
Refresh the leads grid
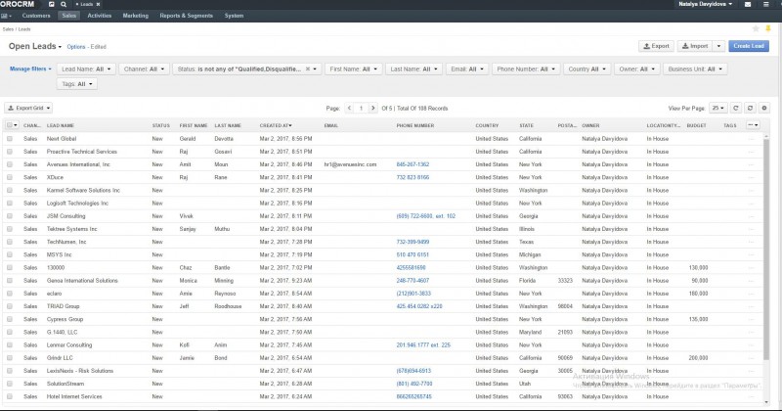point(736,108)
